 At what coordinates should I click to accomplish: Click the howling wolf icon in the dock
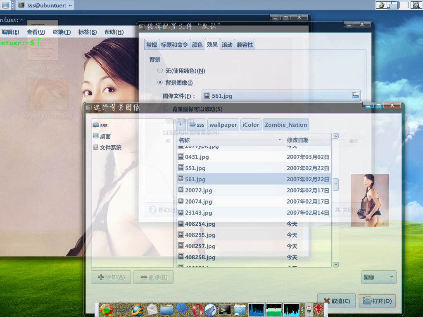[210, 310]
